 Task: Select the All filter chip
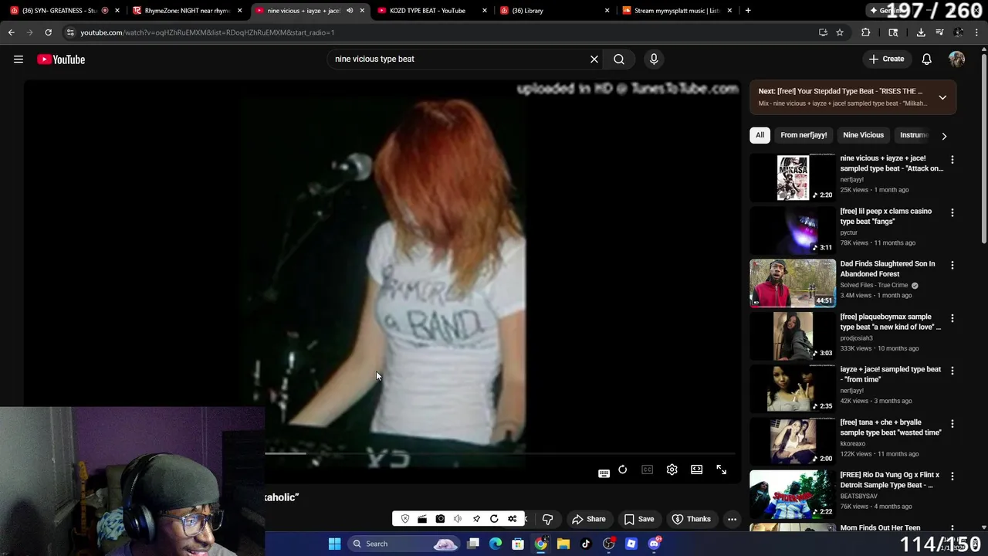[x=760, y=135]
